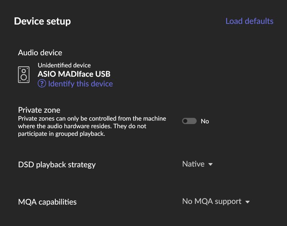Click the Unidentified device text
Screen dimensions: 287x226
point(64,65)
